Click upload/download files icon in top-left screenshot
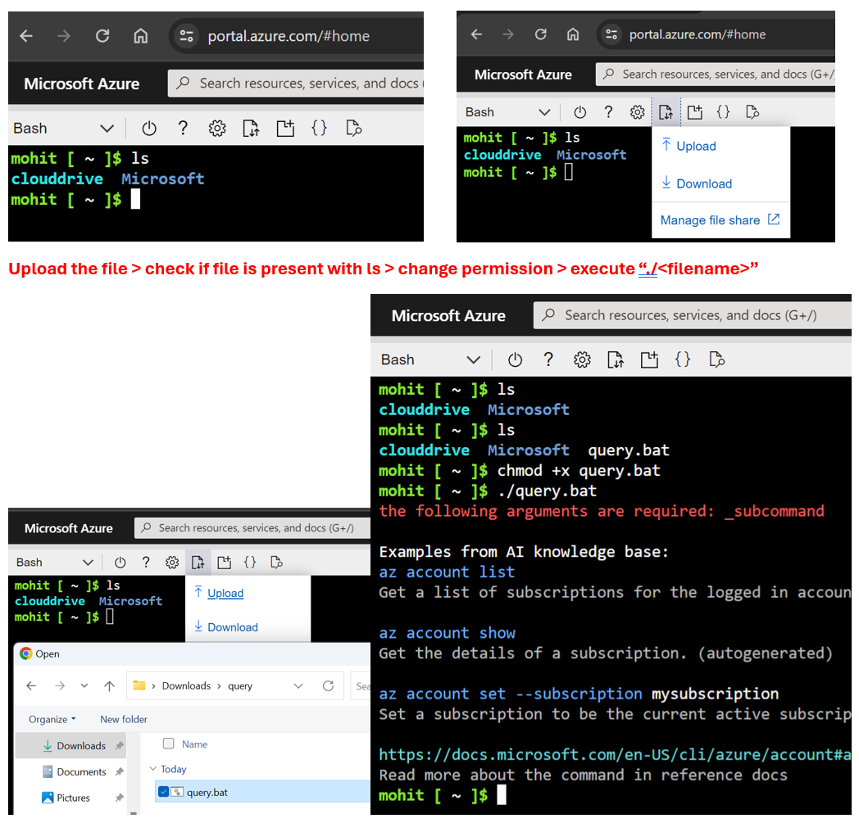 251,129
